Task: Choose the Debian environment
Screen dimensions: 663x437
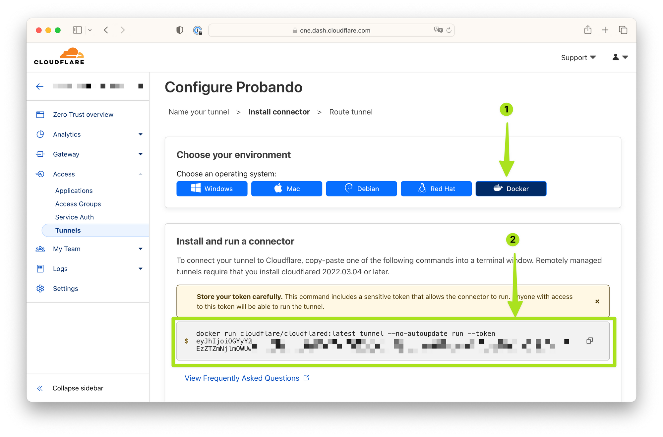Action: 361,189
